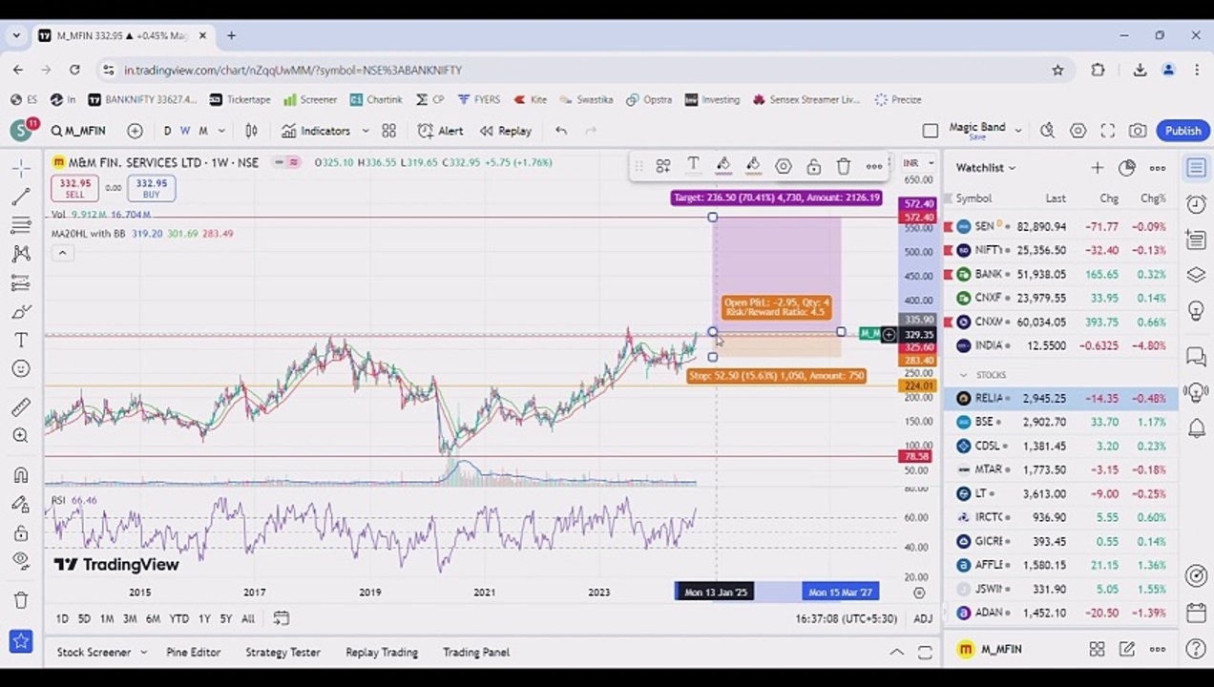The height and width of the screenshot is (687, 1214).
Task: Expand the Watchlist name dropdown
Action: click(x=986, y=168)
